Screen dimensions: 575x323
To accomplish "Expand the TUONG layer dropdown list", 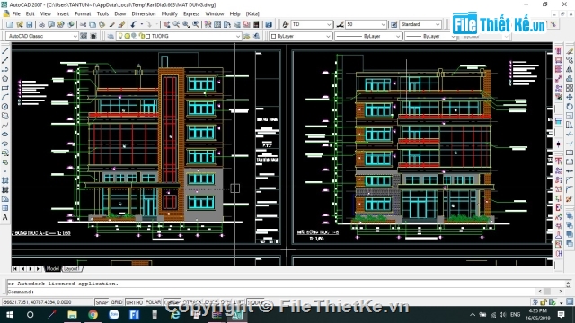I will pyautogui.click(x=238, y=36).
